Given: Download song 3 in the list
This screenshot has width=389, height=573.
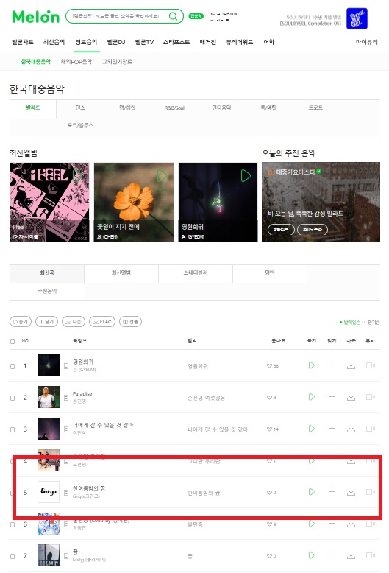Looking at the screenshot, I should [351, 429].
